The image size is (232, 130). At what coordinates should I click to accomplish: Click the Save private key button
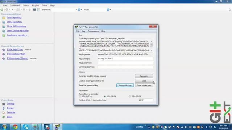click(144, 86)
